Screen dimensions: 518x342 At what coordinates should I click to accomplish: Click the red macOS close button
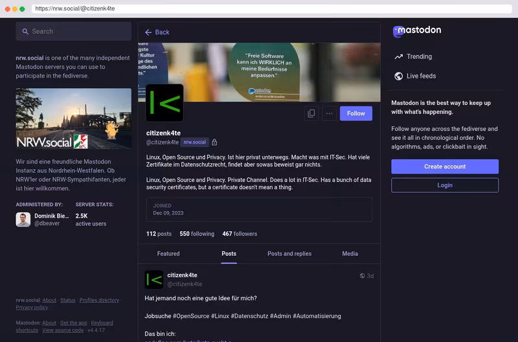coord(7,9)
